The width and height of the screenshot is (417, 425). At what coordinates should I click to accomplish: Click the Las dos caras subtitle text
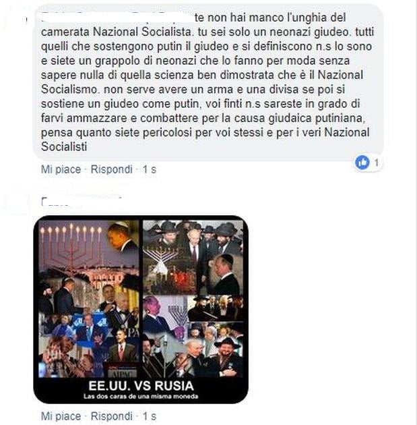point(141,396)
